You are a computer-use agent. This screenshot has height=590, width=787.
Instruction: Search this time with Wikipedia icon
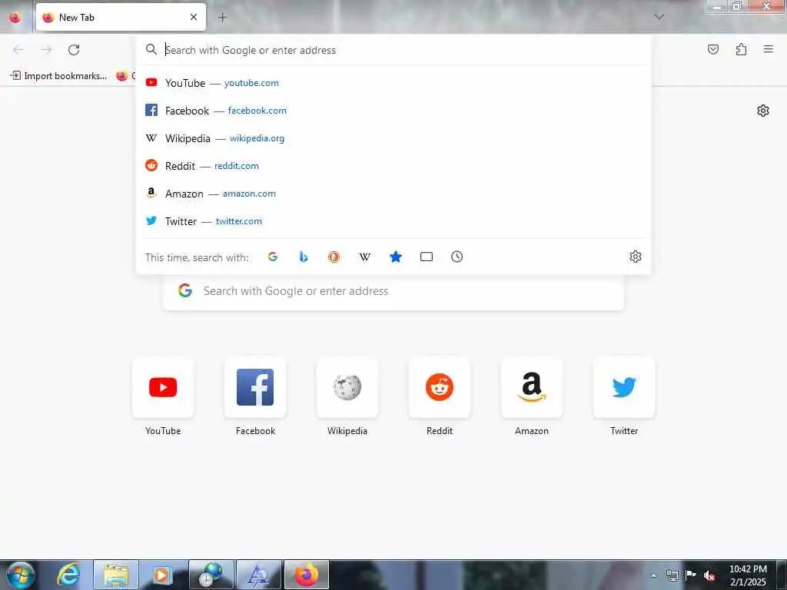pos(365,257)
